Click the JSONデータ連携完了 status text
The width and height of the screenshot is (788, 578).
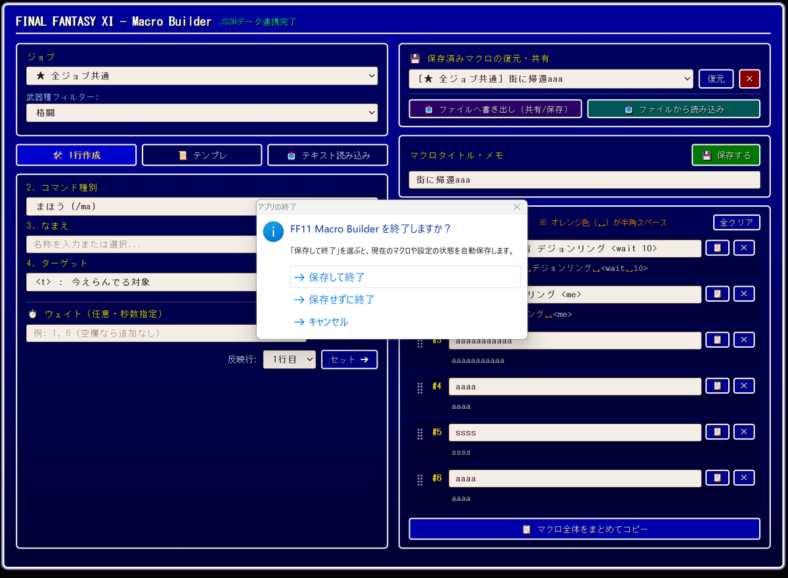pos(257,22)
